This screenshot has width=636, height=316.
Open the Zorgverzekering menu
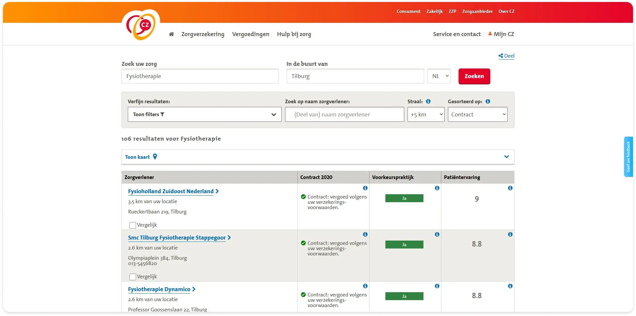point(203,34)
